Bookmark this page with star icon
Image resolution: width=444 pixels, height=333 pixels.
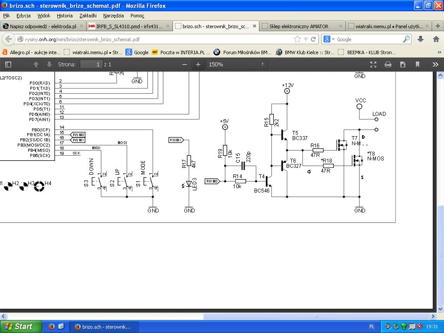[x=297, y=39]
